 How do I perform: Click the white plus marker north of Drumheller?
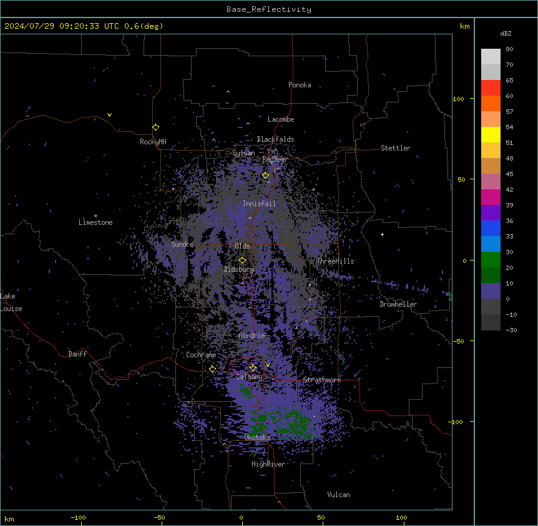[x=382, y=234]
